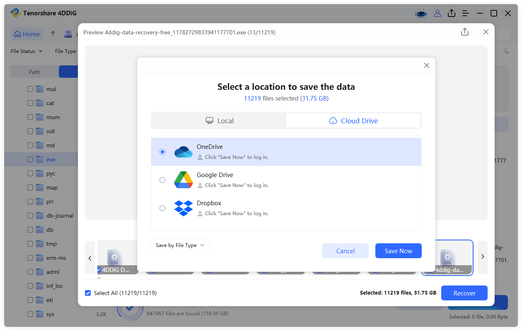Click the Home button
Image resolution: width=522 pixels, height=331 pixels.
pyautogui.click(x=27, y=34)
